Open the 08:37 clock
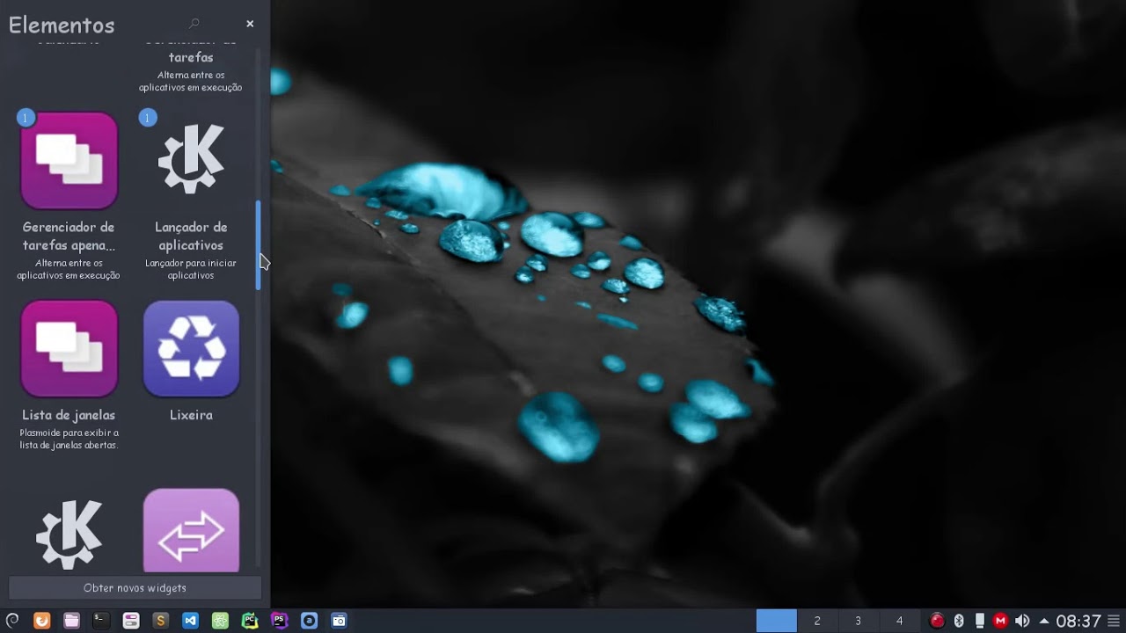Screen dimensions: 1126x633 (1078, 621)
